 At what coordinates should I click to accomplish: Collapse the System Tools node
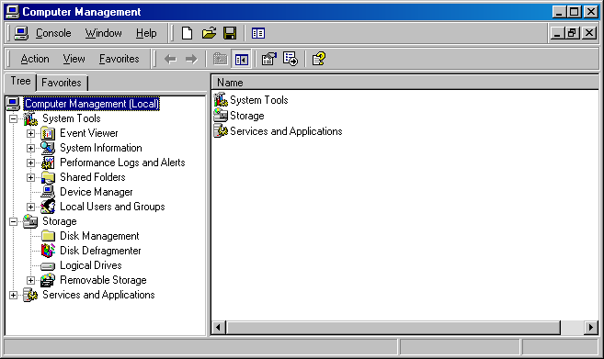point(14,118)
